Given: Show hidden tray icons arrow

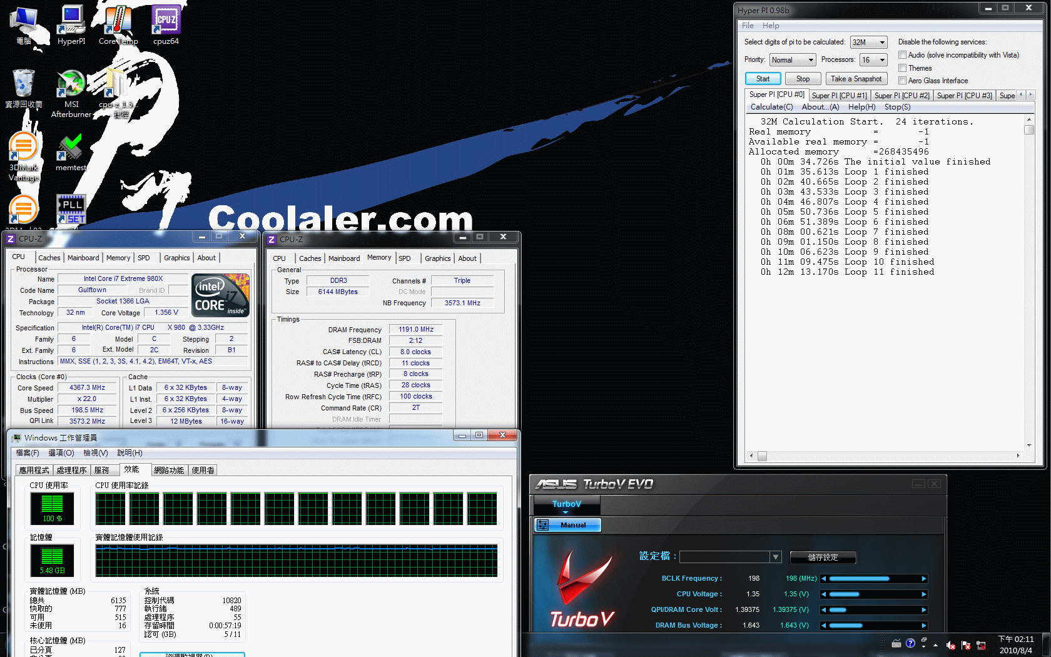Looking at the screenshot, I should [935, 645].
